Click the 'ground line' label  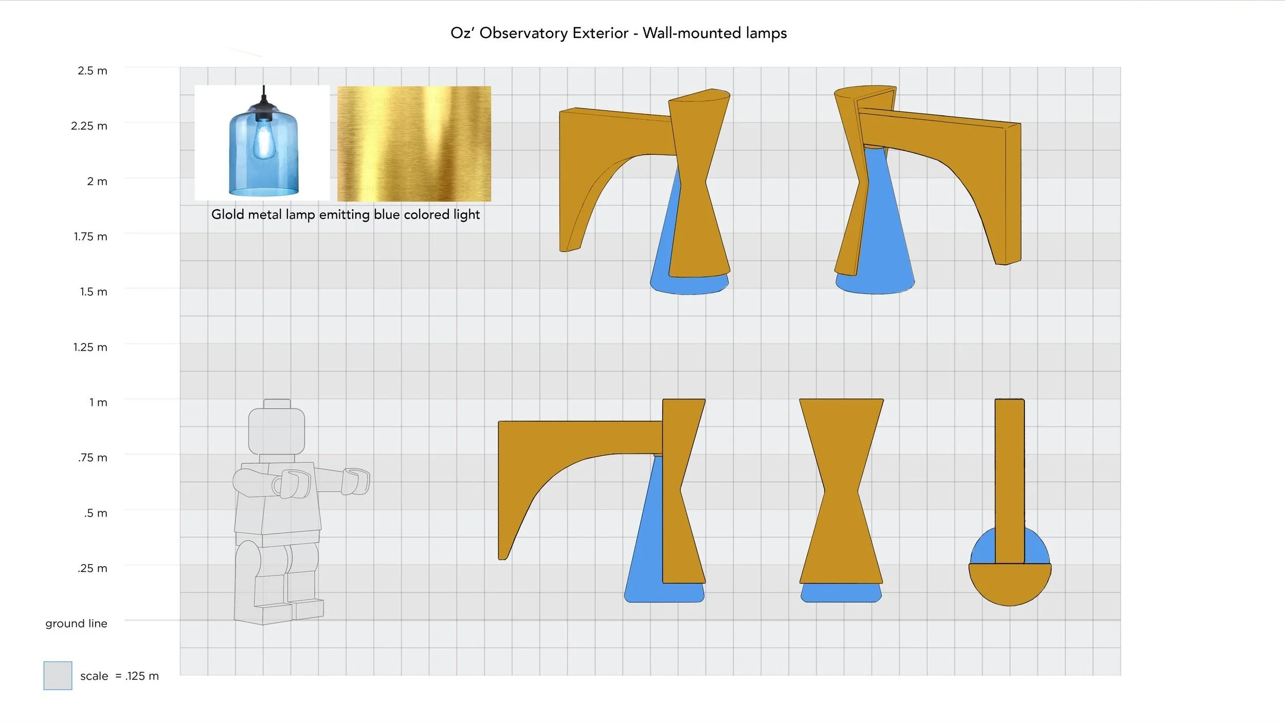click(x=76, y=623)
